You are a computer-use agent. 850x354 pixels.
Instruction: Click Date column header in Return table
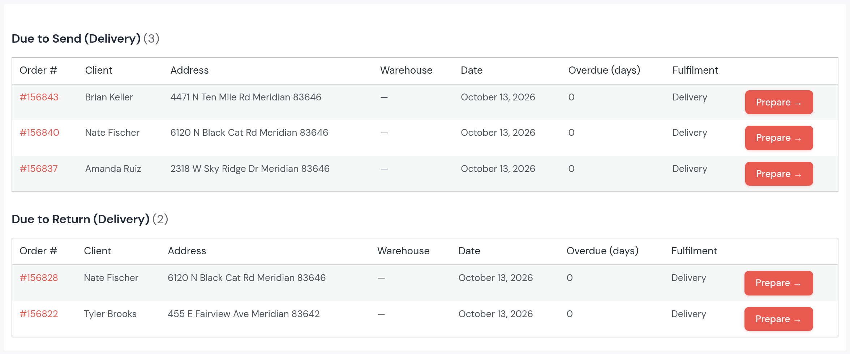point(469,251)
